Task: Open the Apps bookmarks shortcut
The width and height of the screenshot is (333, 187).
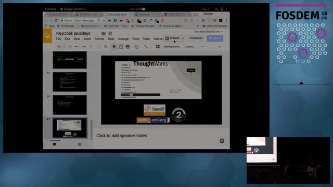Action: tap(49, 26)
